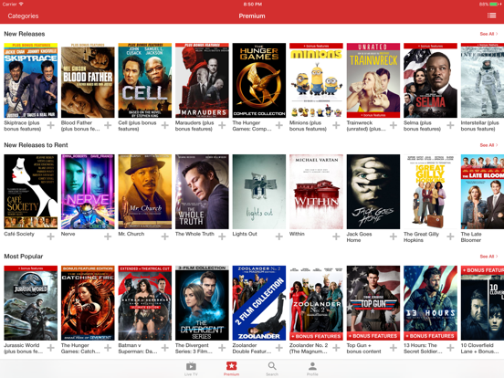See All New Releases

(488, 34)
